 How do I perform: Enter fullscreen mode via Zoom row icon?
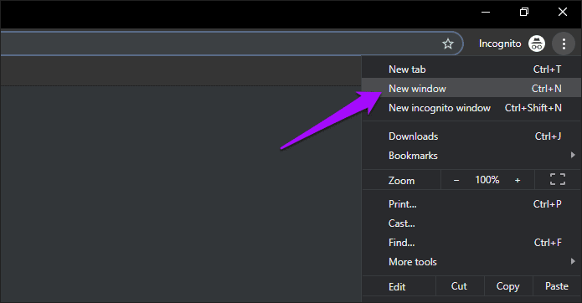[x=558, y=180]
